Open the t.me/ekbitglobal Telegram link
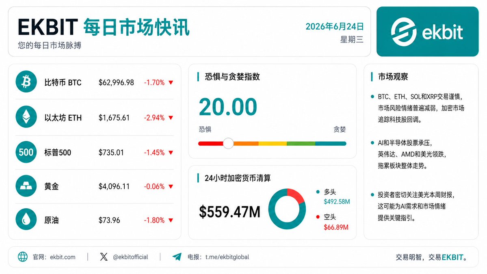Screen dimensions: 487x274 tap(227, 257)
